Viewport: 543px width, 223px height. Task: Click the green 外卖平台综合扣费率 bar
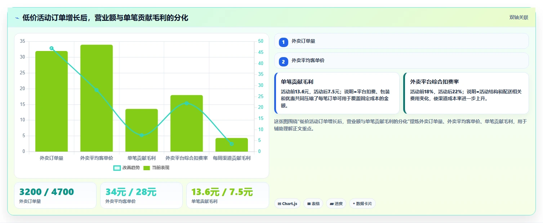[x=187, y=123]
